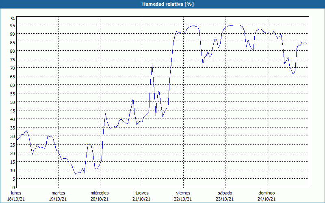Click the 23/10/21 date label
Image resolution: width=325 pixels, height=203 pixels.
click(x=225, y=199)
